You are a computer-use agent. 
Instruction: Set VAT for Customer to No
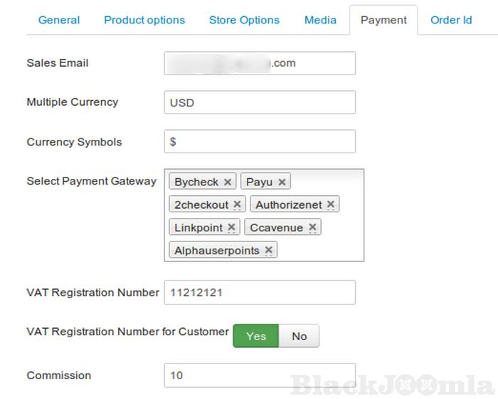coord(299,337)
